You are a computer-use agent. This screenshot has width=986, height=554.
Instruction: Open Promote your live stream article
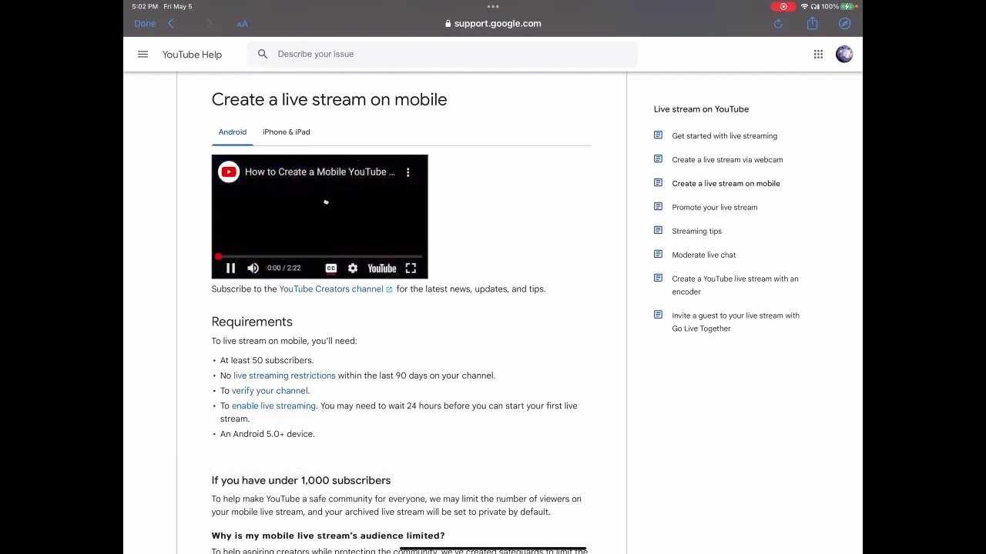(x=714, y=207)
